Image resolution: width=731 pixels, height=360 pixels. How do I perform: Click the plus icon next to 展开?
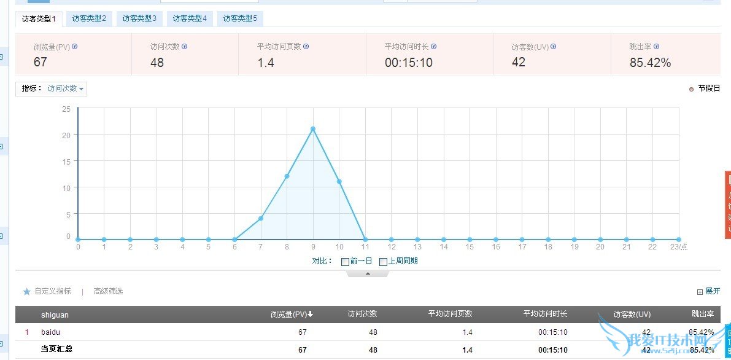(700, 292)
